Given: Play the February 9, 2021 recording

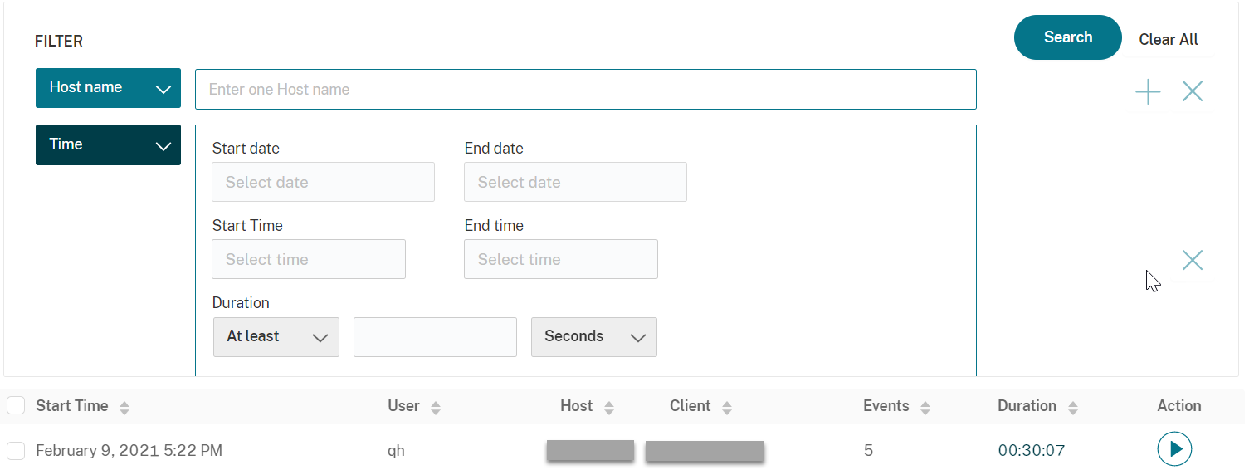Looking at the screenshot, I should (1174, 449).
